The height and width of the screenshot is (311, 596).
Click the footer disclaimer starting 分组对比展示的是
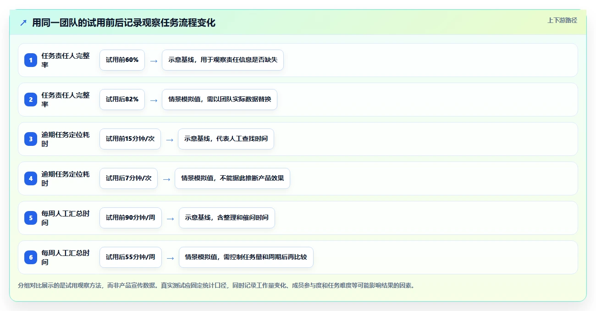[216, 285]
